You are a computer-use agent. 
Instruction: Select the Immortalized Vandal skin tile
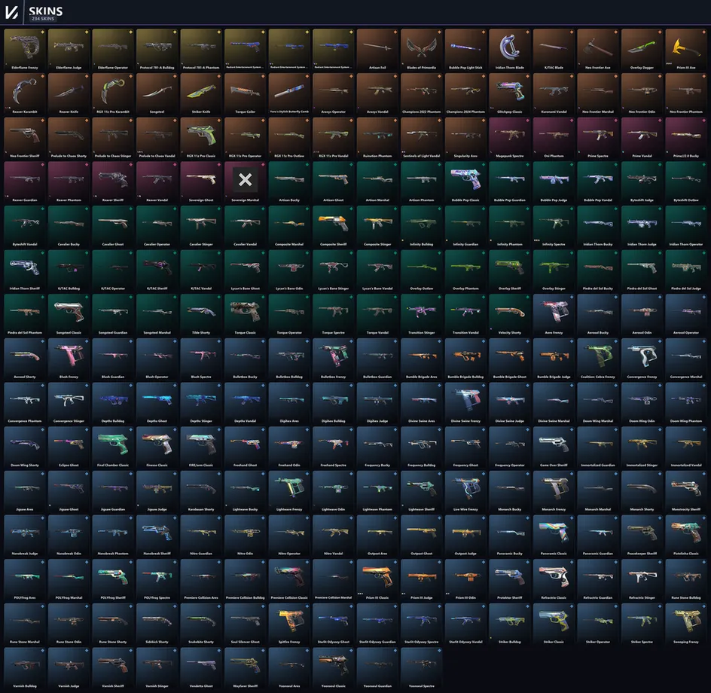coord(686,447)
